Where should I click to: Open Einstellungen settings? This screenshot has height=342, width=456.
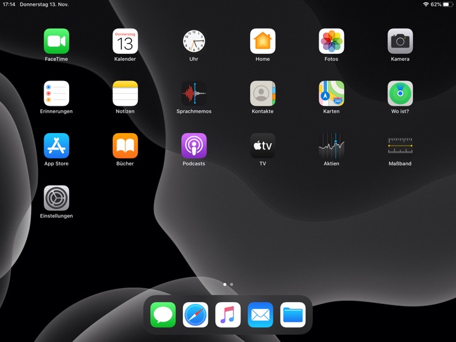56,198
